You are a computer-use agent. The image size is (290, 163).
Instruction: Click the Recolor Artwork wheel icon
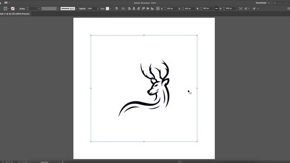coord(116,9)
